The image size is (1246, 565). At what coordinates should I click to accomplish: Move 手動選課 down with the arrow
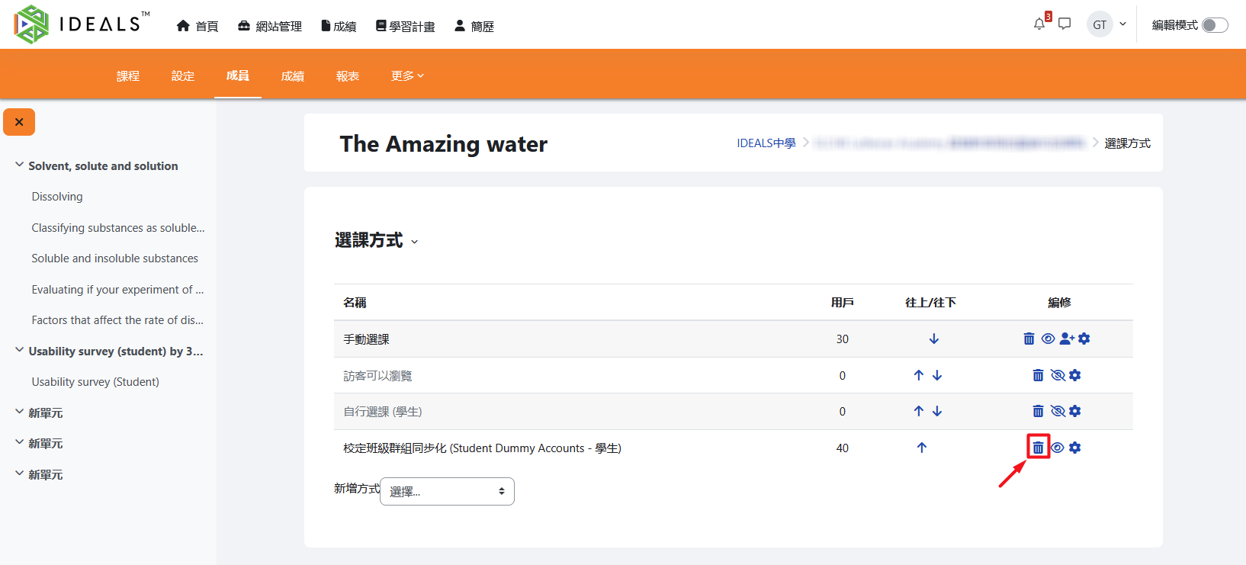934,339
